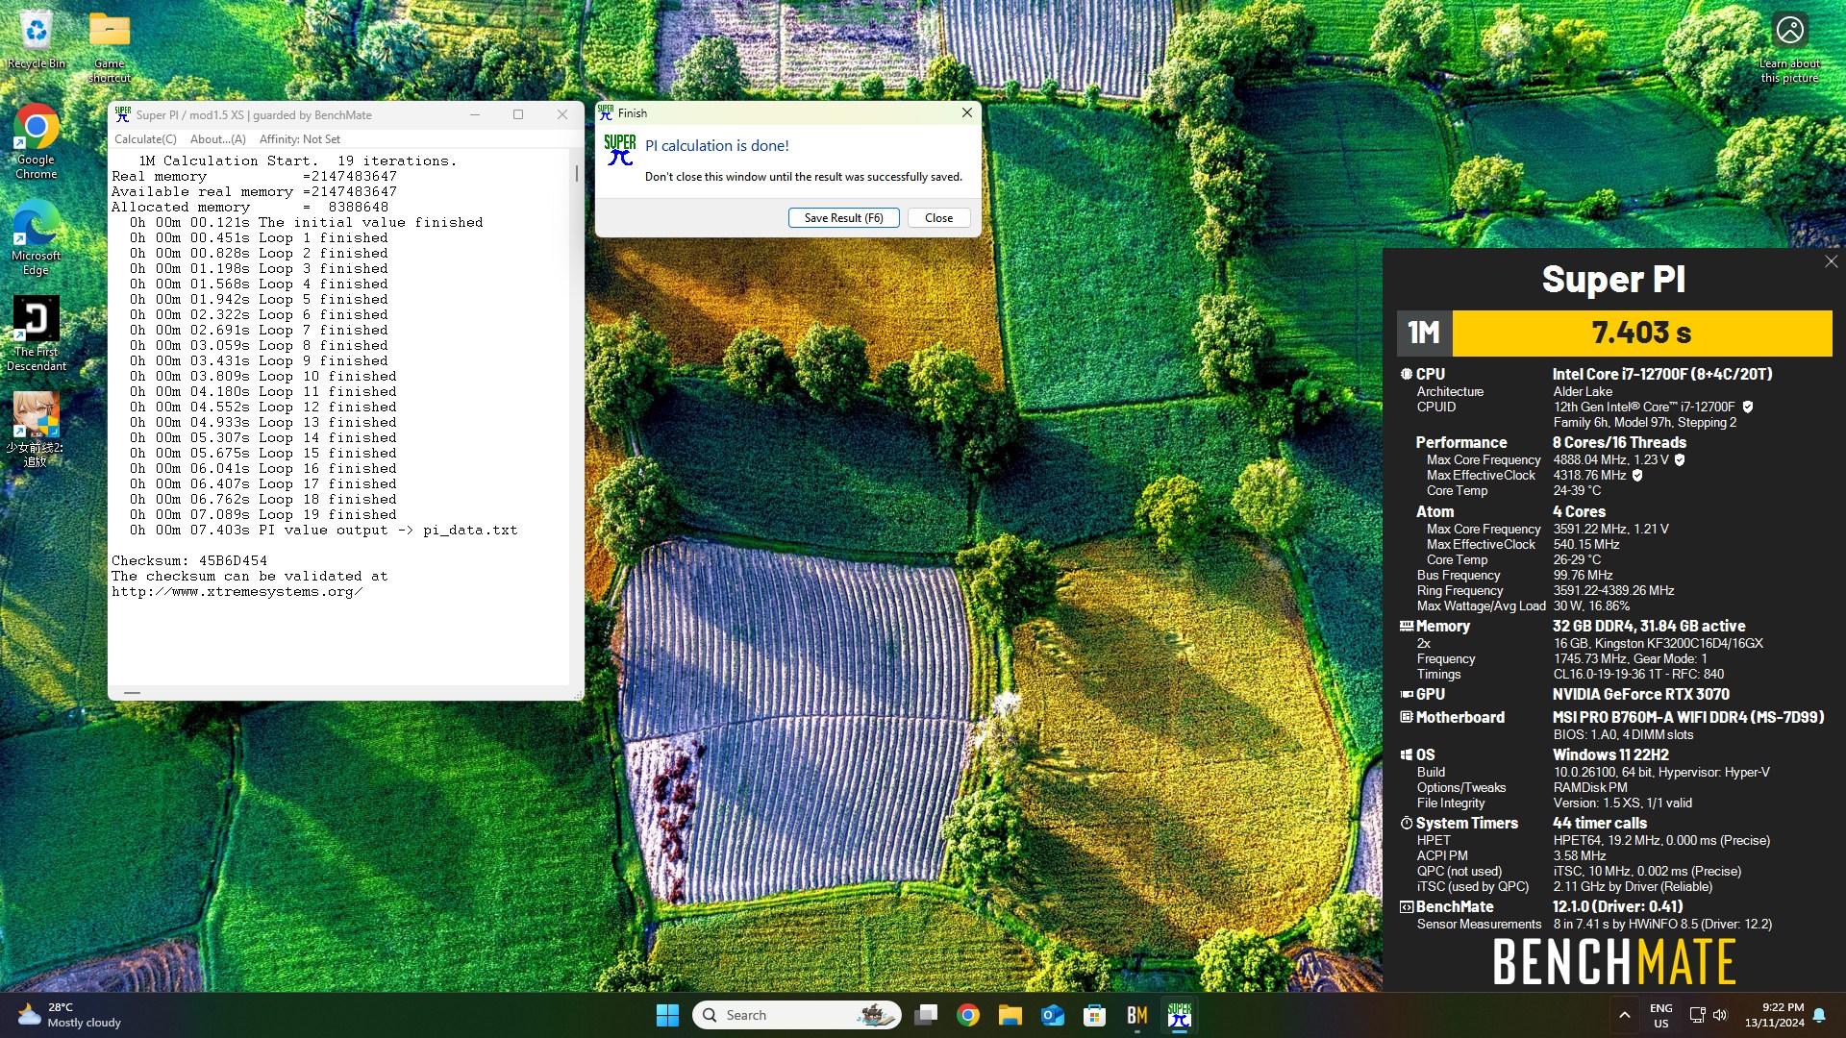Image resolution: width=1846 pixels, height=1038 pixels.
Task: Click the Loop 19 finished line
Action: tap(262, 514)
